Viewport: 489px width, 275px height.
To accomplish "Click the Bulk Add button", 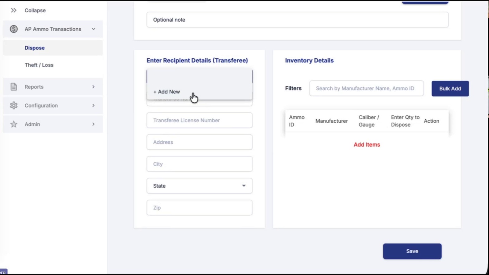I will tap(450, 89).
